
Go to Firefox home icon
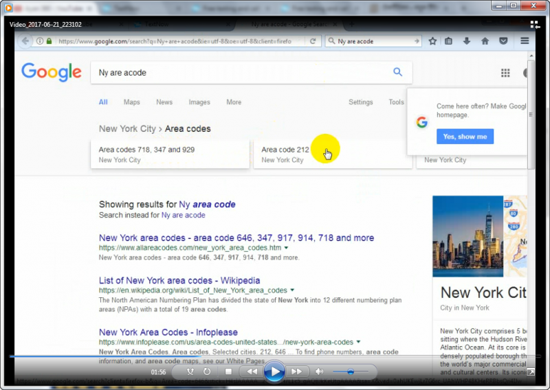click(485, 41)
